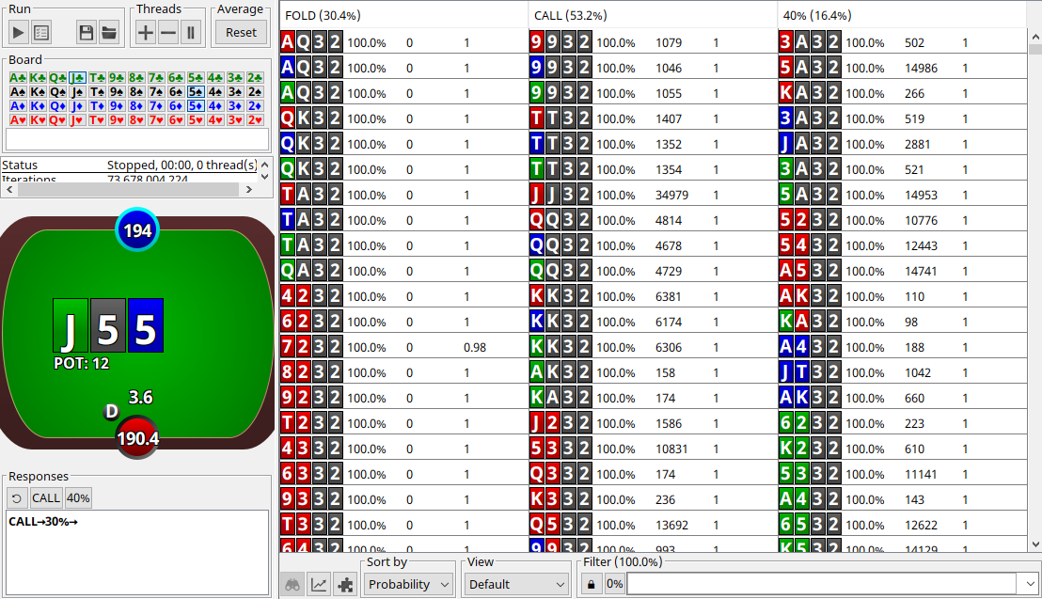Click left arrow of status horizontal scrollbar

pos(9,189)
